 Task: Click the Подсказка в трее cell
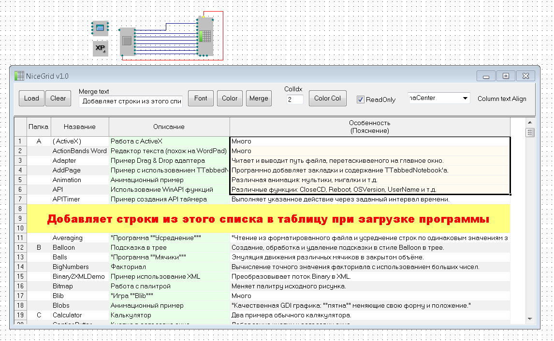pyautogui.click(x=169, y=247)
